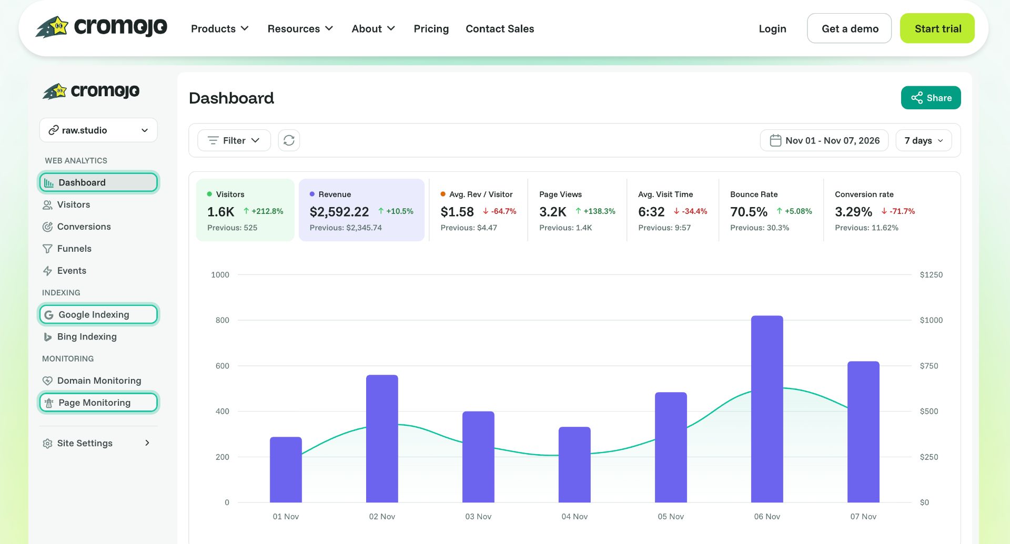Viewport: 1010px width, 544px height.
Task: Click the Start trial button
Action: click(937, 28)
